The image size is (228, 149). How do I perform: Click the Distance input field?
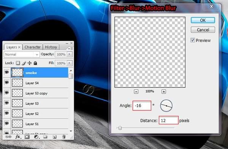tap(168, 120)
